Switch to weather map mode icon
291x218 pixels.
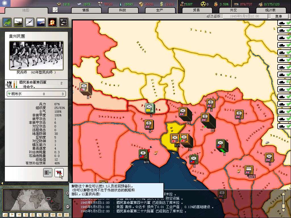[x=19, y=215]
